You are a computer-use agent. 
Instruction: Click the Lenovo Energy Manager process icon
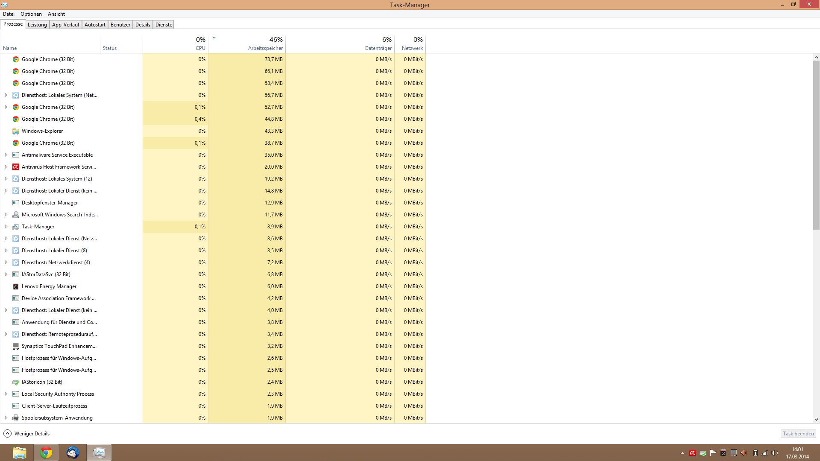pos(16,286)
